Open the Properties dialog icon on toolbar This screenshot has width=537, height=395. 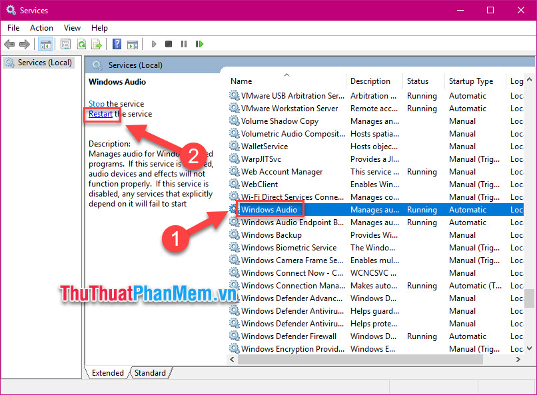pos(66,44)
